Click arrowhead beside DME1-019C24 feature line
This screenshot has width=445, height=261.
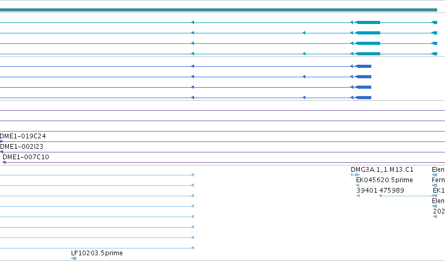[2, 141]
